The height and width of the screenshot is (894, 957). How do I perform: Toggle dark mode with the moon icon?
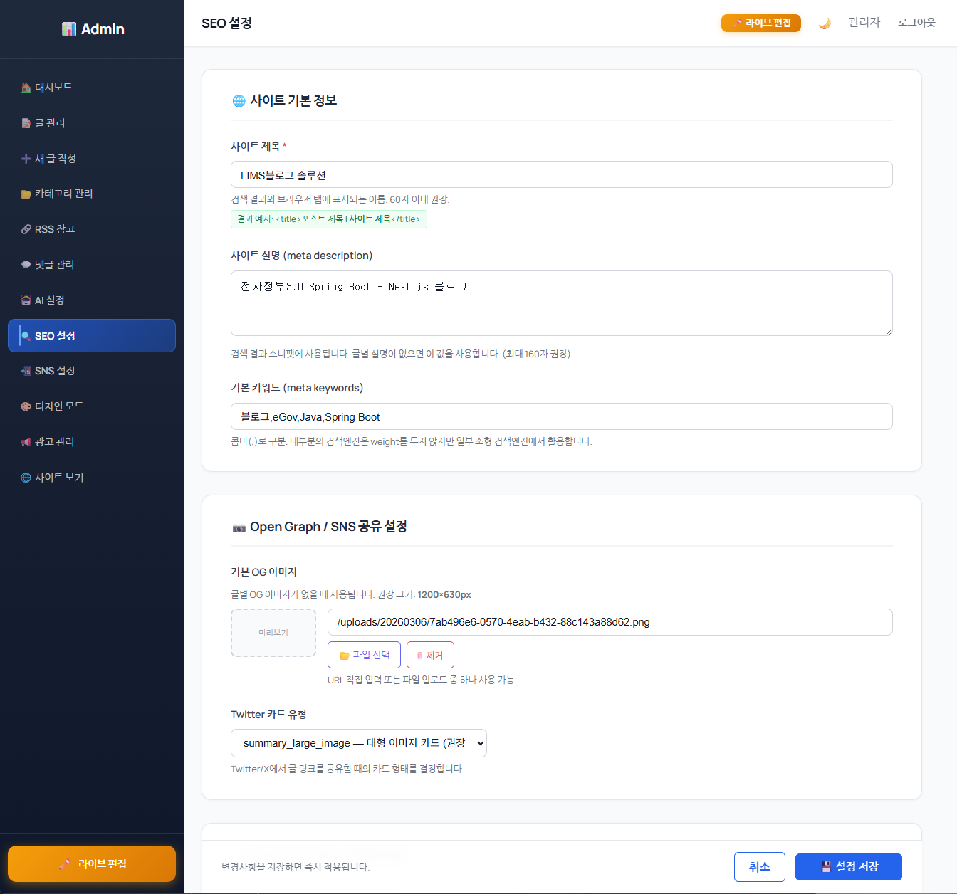pyautogui.click(x=825, y=23)
